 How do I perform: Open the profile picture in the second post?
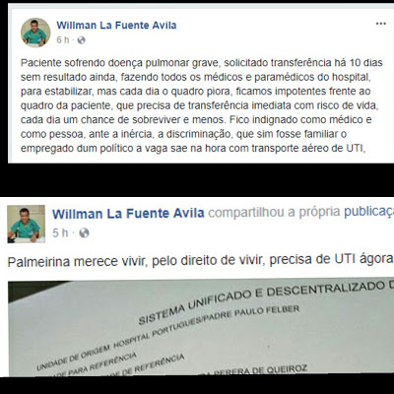26,225
